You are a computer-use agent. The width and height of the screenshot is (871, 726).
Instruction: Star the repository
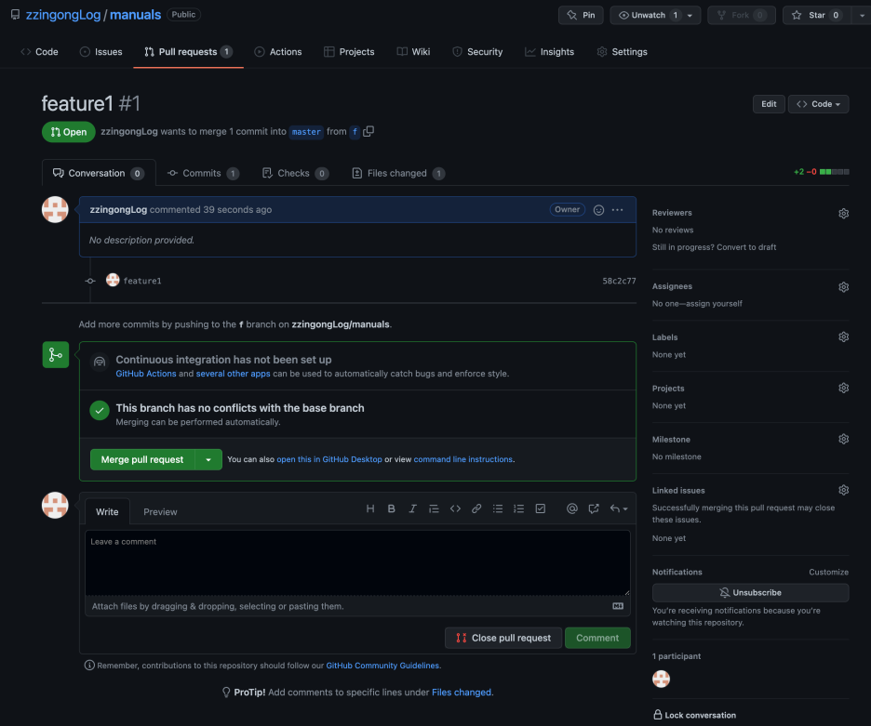tap(817, 15)
